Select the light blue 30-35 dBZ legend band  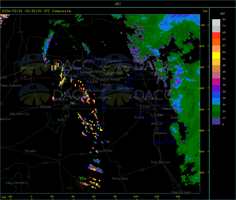[x=216, y=101]
